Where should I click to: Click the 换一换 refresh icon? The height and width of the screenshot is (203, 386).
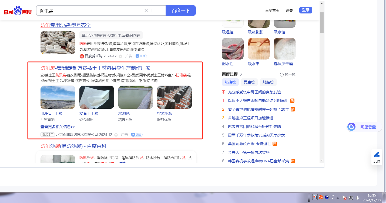[x=282, y=75]
